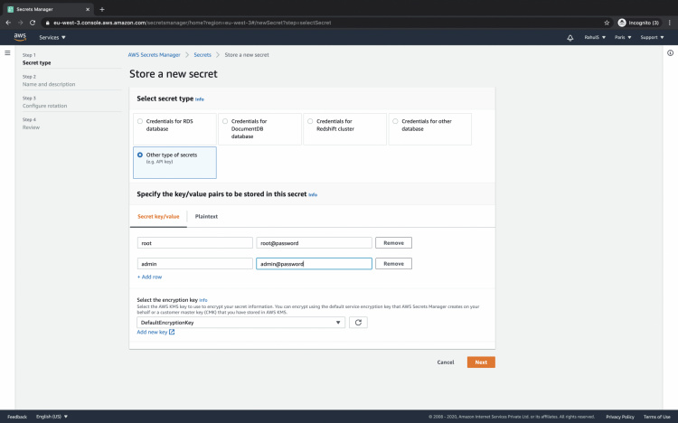678x423 pixels.
Task: Select Credentials for Redshift cluster
Action: tap(309, 120)
